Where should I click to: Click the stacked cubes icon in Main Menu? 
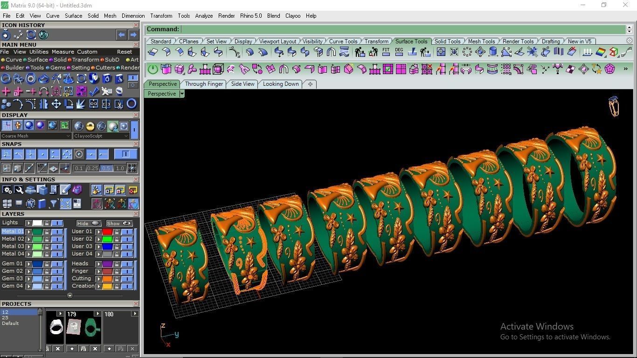[x=6, y=103]
